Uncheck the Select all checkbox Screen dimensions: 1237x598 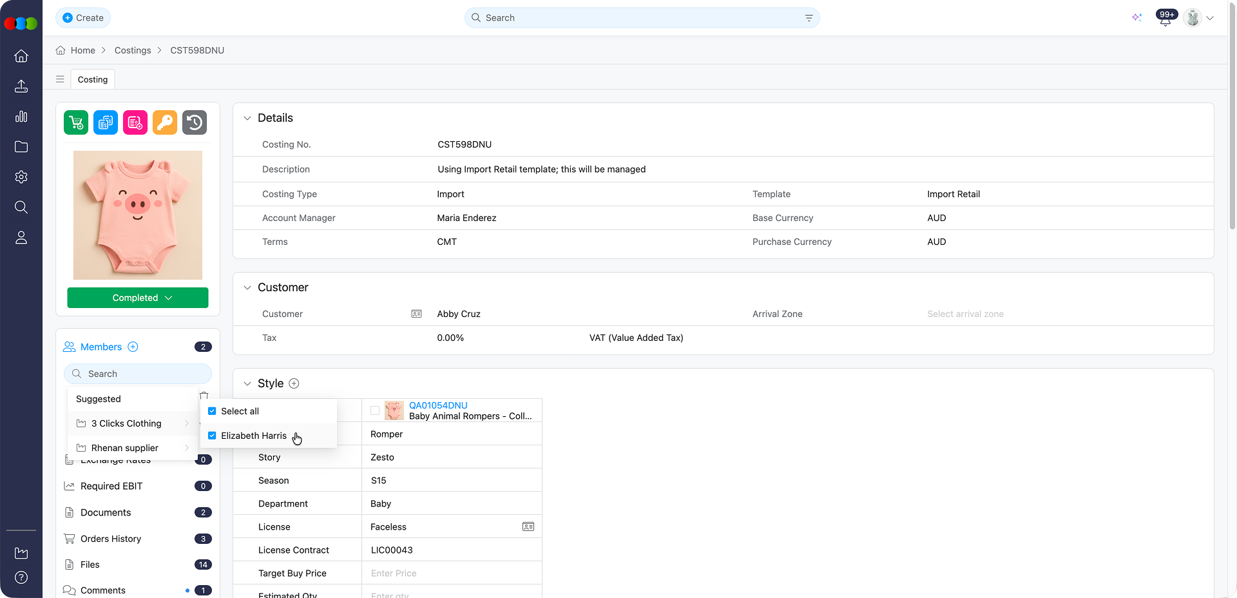(212, 411)
